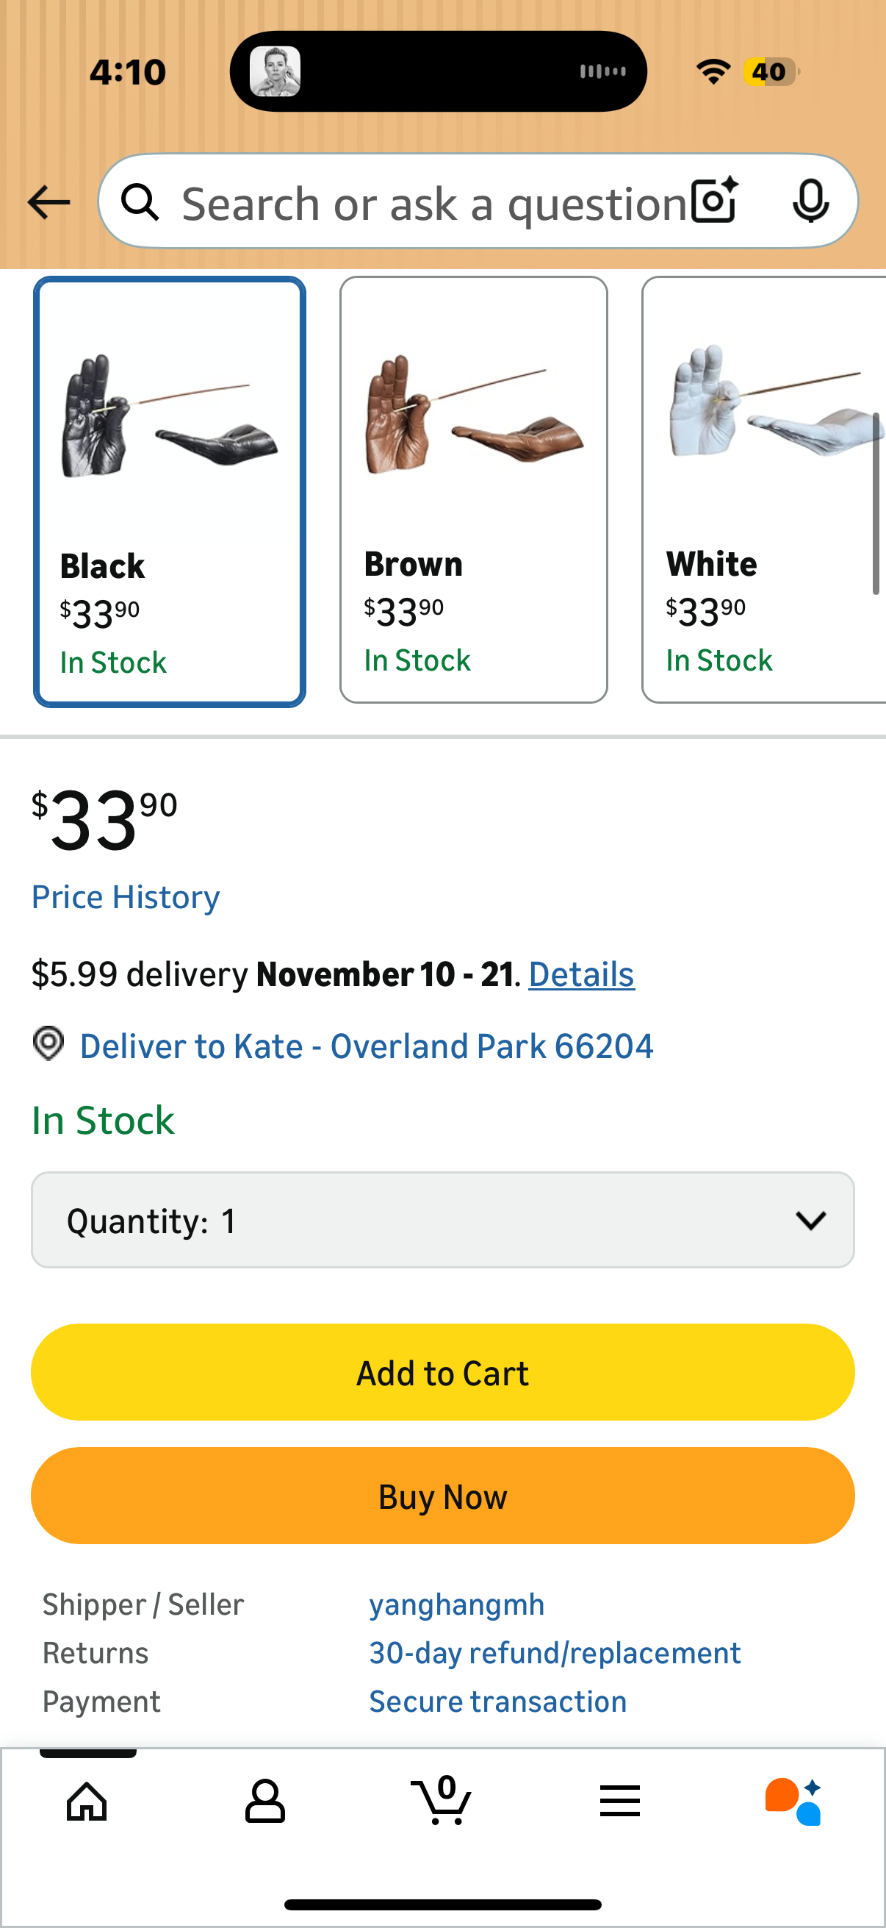Viewport: 886px width, 1928px height.
Task: Tap the delivery location pin icon
Action: pos(48,1043)
